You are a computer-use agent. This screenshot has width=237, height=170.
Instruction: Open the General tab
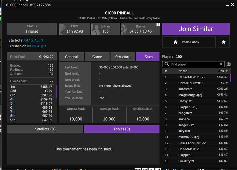pyautogui.click(x=71, y=57)
